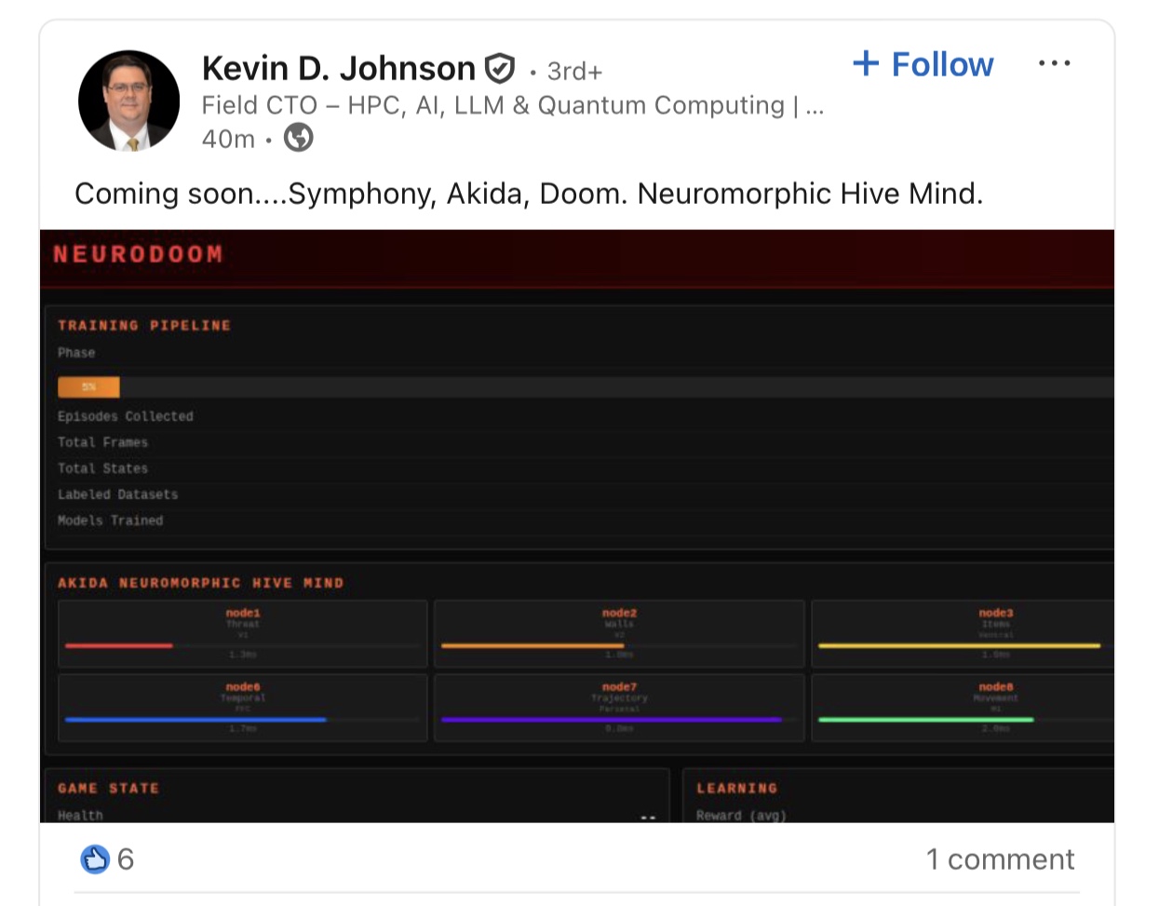The width and height of the screenshot is (1159, 906).
Task: Click the Learning panel heading
Action: pos(736,788)
